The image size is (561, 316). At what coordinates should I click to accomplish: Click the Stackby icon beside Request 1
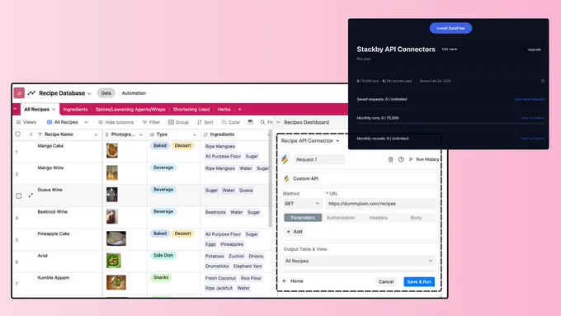coord(285,159)
